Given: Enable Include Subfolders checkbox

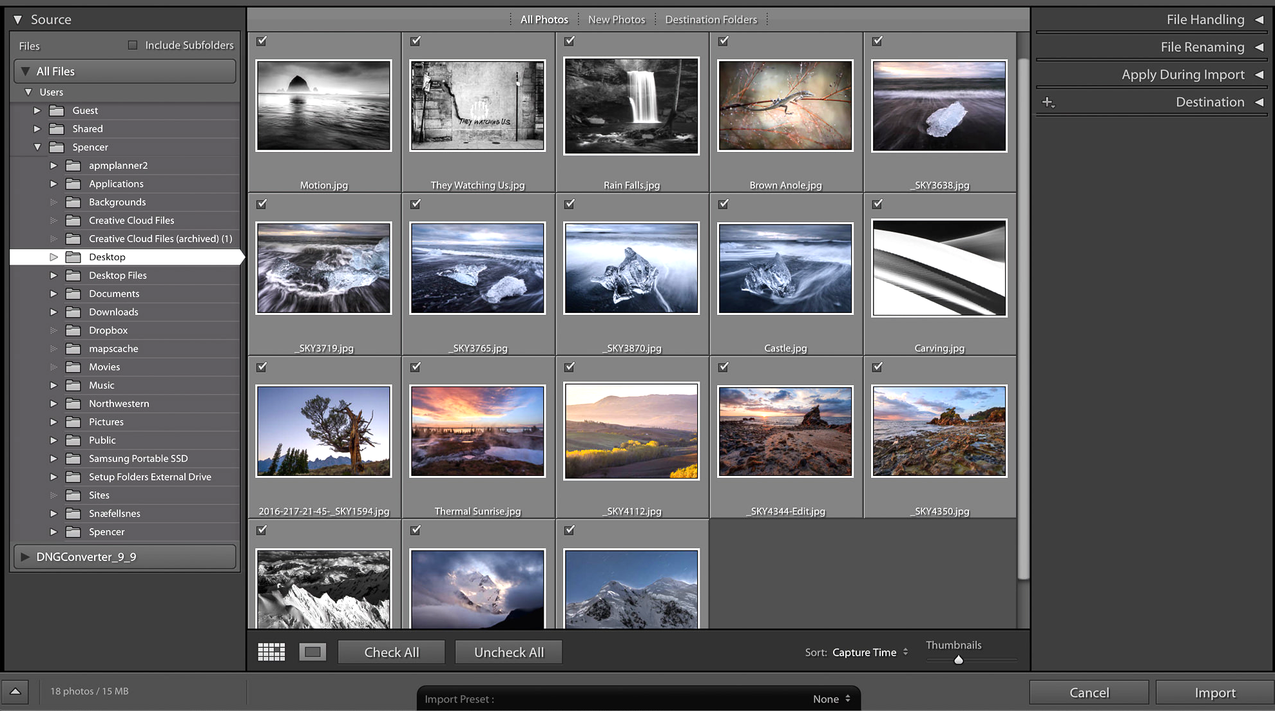Looking at the screenshot, I should [133, 45].
